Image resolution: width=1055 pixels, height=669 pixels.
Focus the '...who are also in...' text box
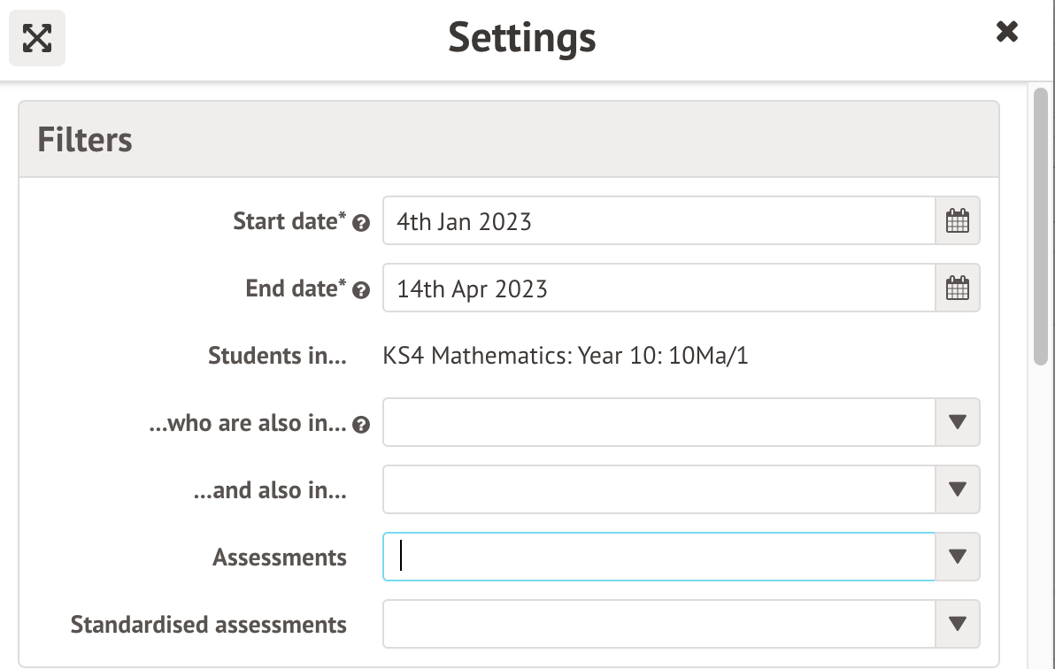point(658,422)
